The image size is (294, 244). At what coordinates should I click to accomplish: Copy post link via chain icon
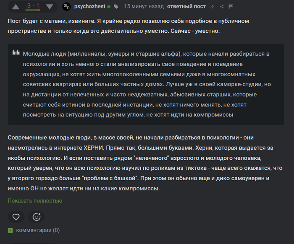pyautogui.click(x=213, y=7)
